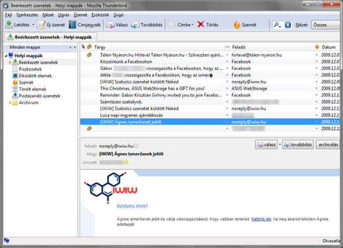Open the dropdown arrow beside válasz
The height and width of the screenshot is (248, 343).
point(280,144)
